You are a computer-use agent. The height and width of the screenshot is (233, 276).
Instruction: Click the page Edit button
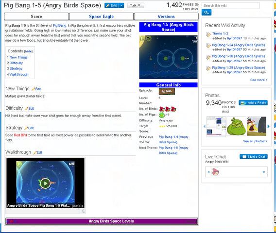[x=112, y=6]
